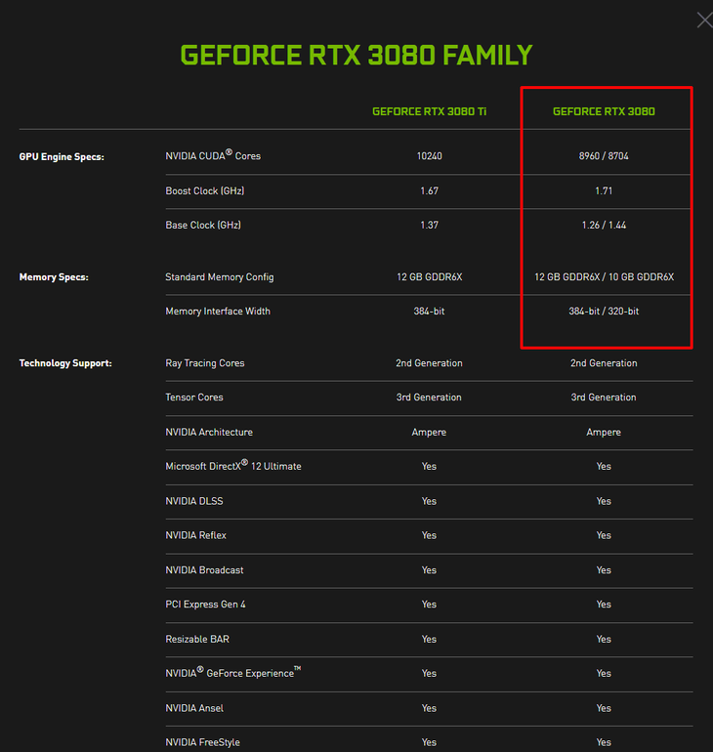Click the GEFORCE RTX 3080 FAMILY title
This screenshot has height=752, width=713.
pos(356,55)
